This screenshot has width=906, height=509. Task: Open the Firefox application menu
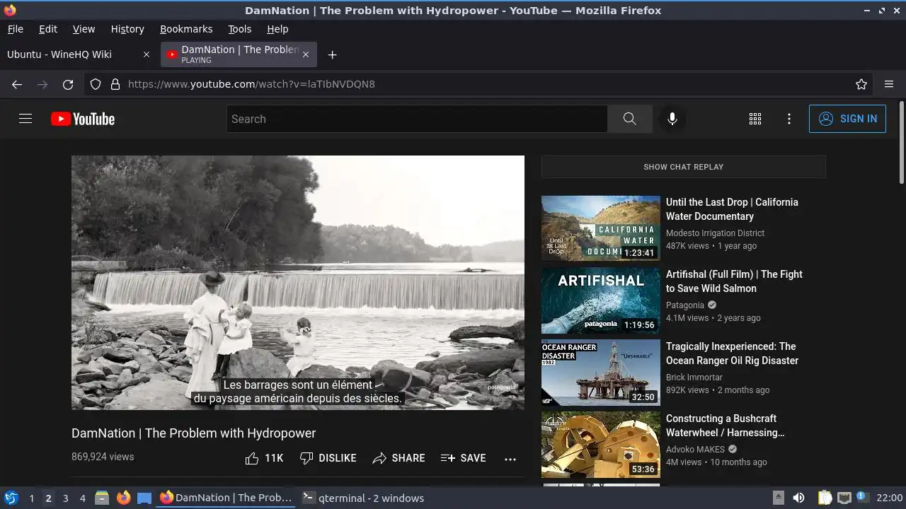point(889,84)
